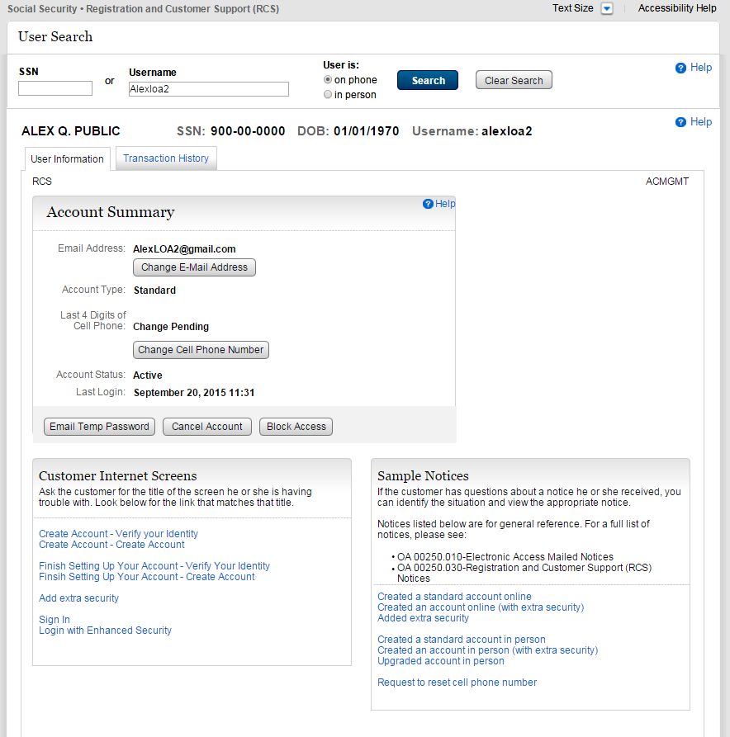730x737 pixels.
Task: Open the Sign In link
Action: [55, 620]
